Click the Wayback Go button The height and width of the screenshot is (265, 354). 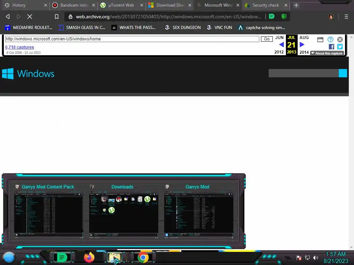coord(267,39)
